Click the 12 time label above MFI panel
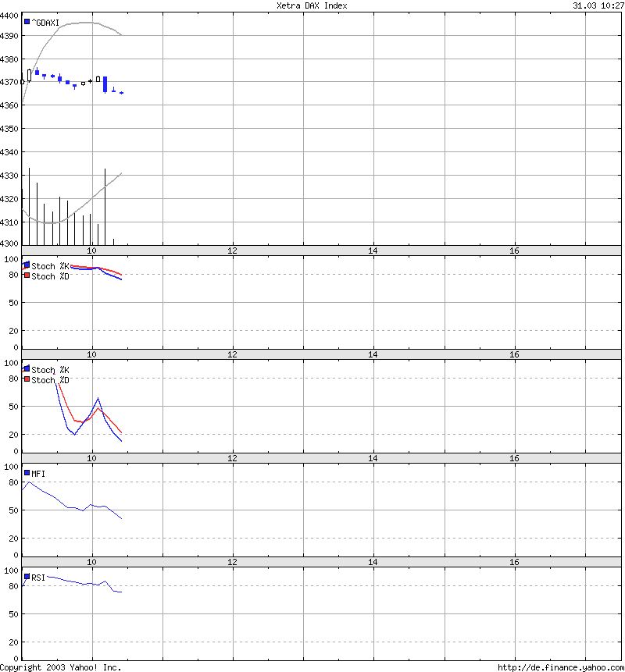625x672 pixels. (232, 458)
